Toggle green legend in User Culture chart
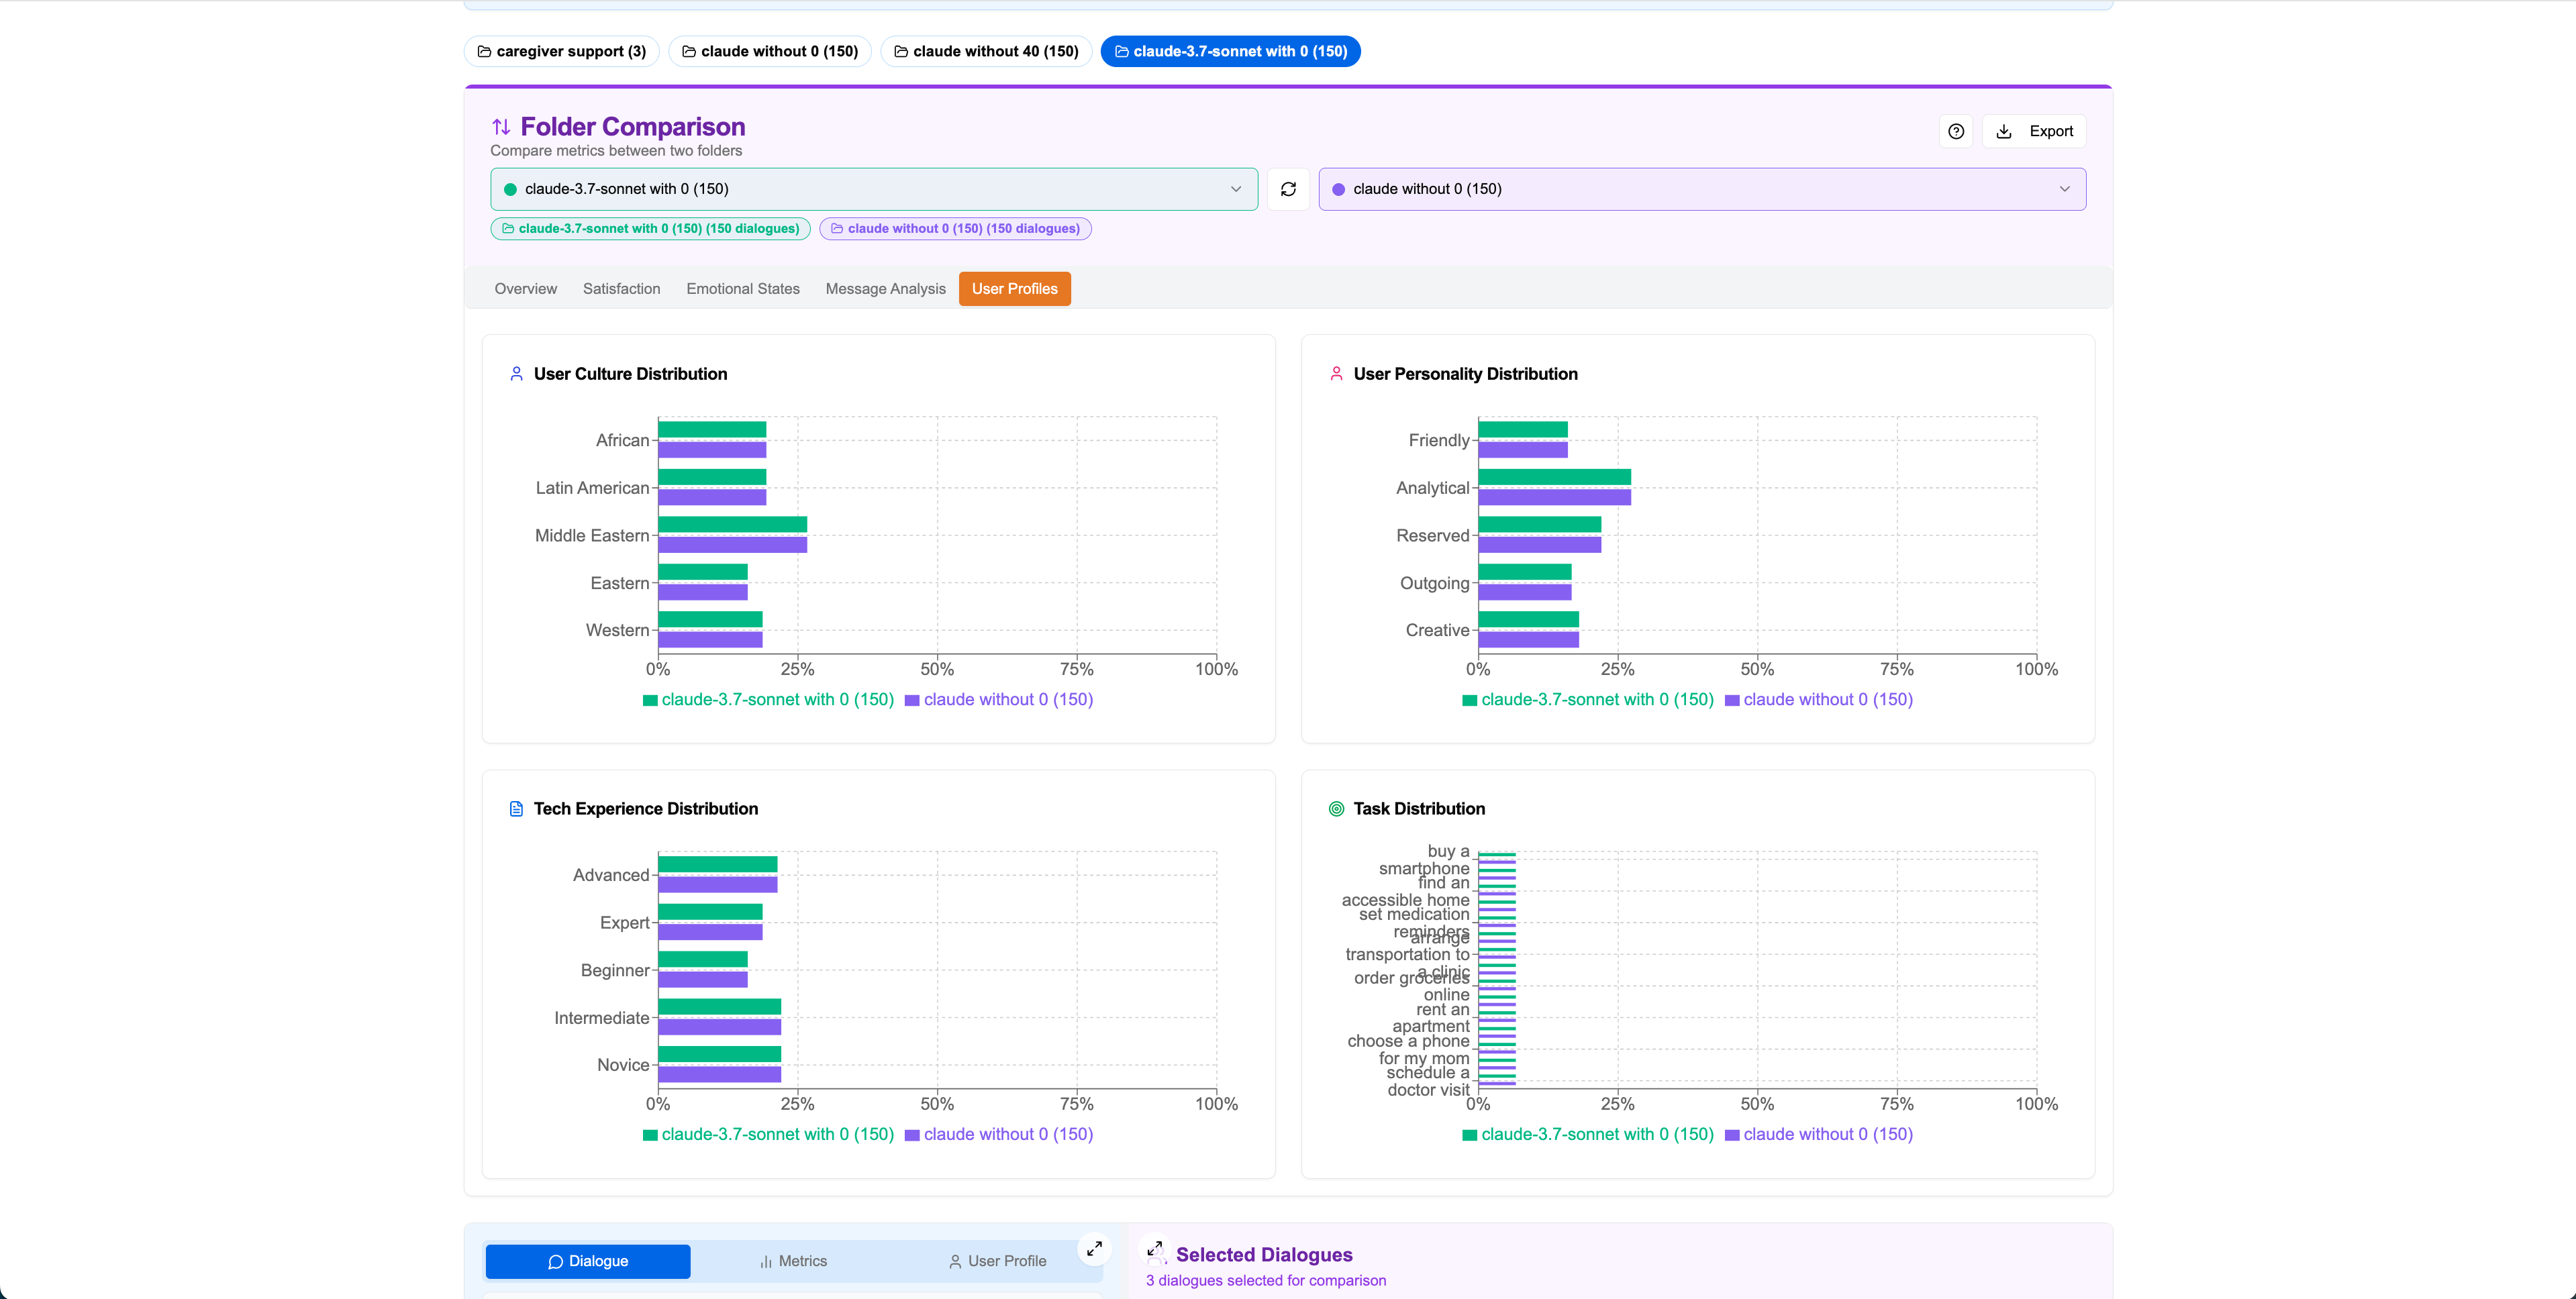 coord(768,700)
